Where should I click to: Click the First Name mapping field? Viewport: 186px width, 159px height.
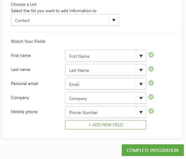coord(100,56)
